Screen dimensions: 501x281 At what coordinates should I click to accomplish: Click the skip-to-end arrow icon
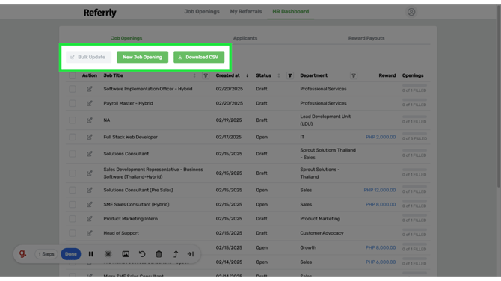(x=191, y=254)
